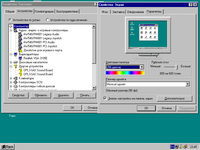Switch to the Оформление tab
The image size is (200, 150).
click(x=135, y=11)
